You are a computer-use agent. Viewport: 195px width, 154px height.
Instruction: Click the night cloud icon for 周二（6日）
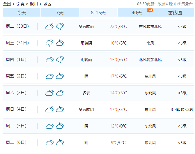pos(60,143)
